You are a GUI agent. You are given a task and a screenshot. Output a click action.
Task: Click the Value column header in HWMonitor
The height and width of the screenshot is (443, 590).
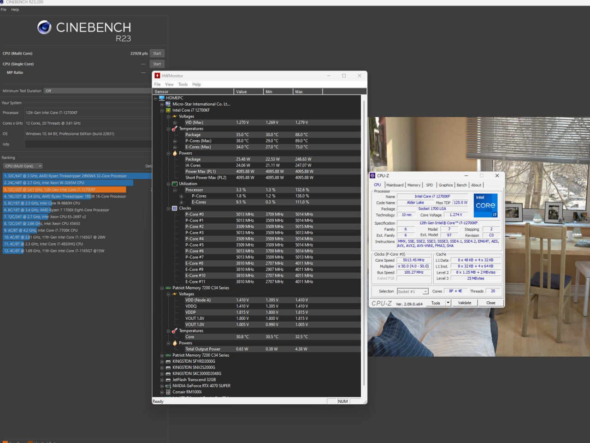click(x=249, y=91)
